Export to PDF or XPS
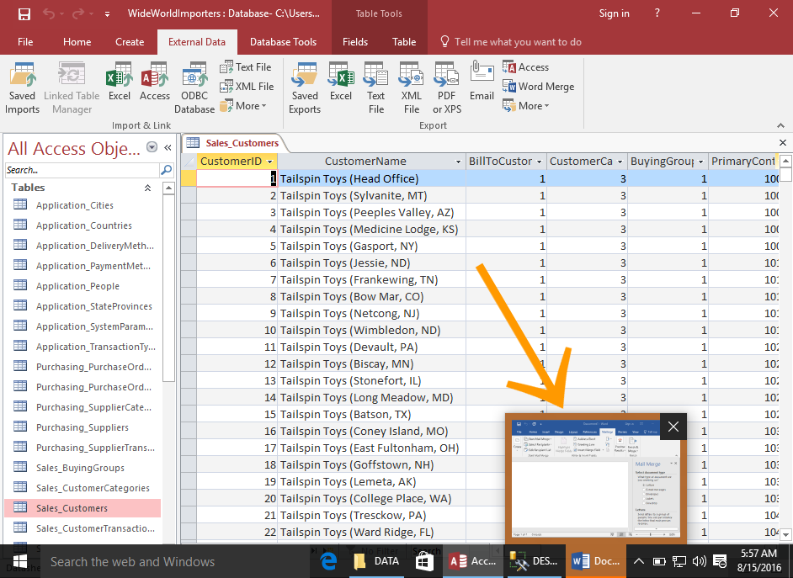The width and height of the screenshot is (793, 578). coord(446,88)
